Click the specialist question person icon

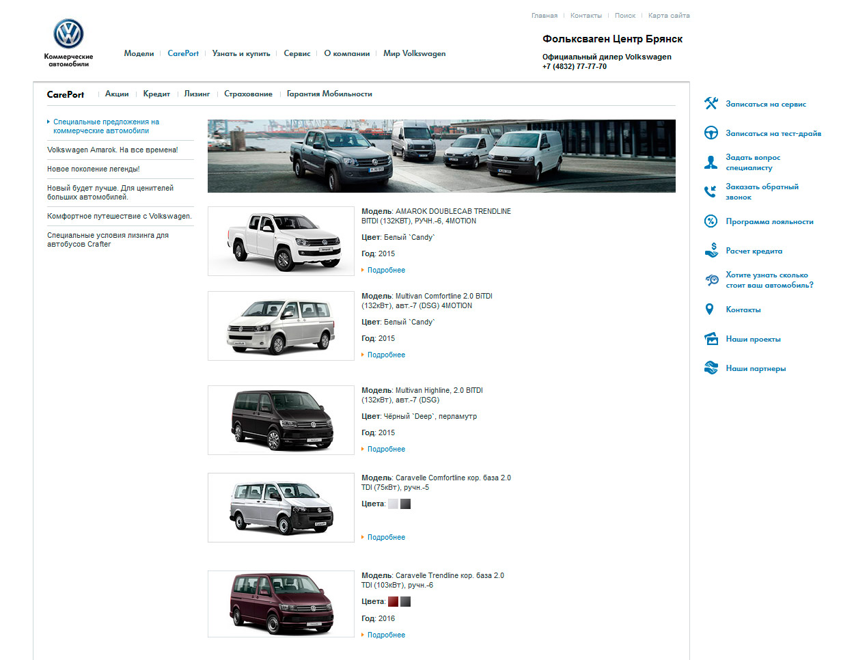[711, 163]
